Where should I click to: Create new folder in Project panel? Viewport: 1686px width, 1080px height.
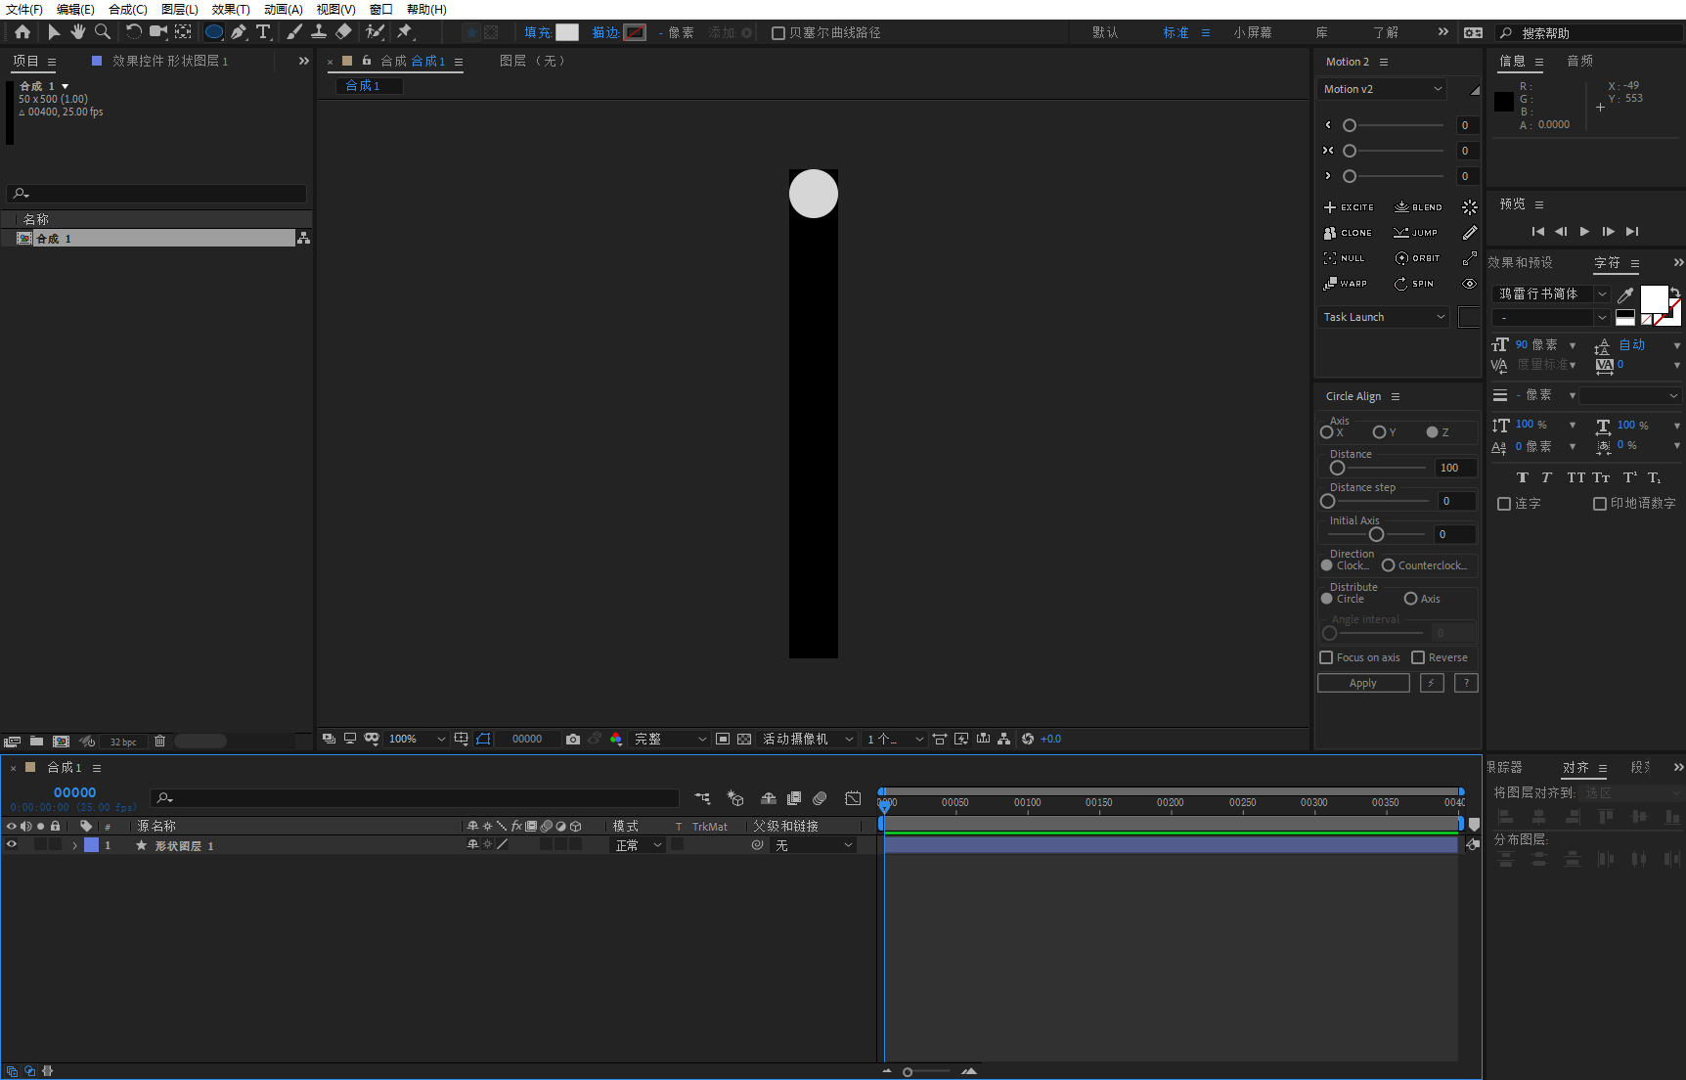36,742
